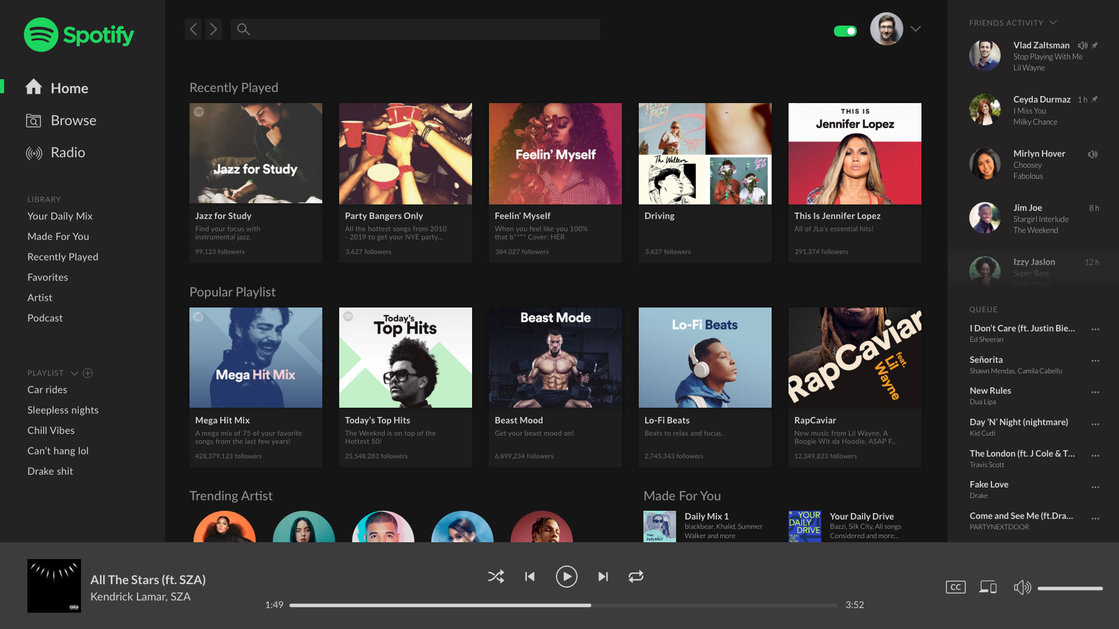Open the connect to devices icon
The width and height of the screenshot is (1119, 629).
[988, 587]
